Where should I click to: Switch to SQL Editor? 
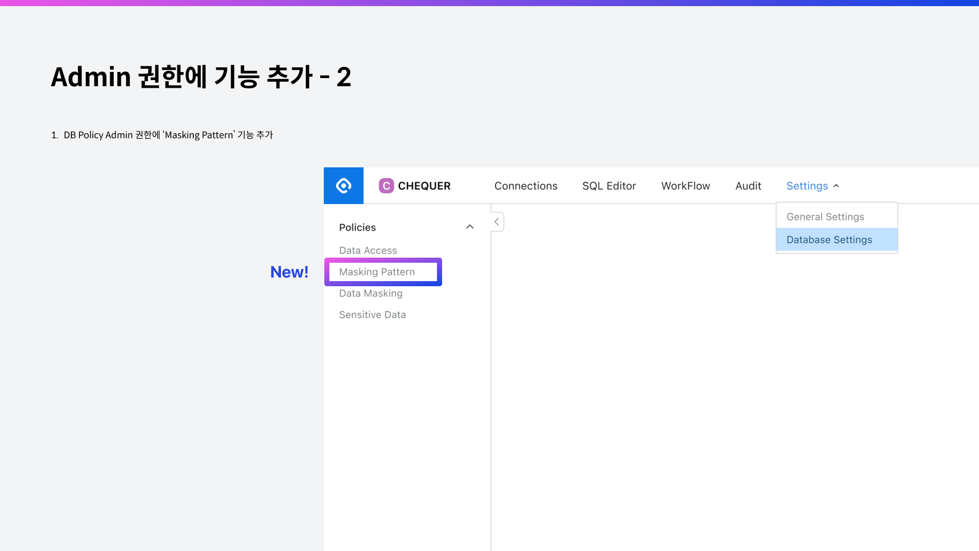click(x=609, y=186)
